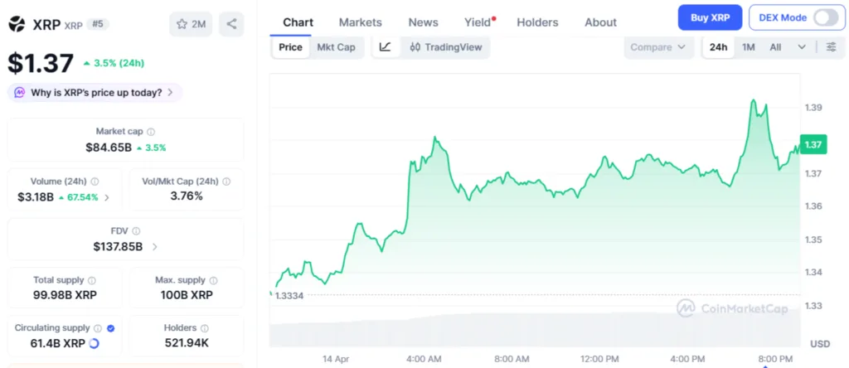The height and width of the screenshot is (368, 849).
Task: Open chart settings sliders icon
Action: [831, 47]
